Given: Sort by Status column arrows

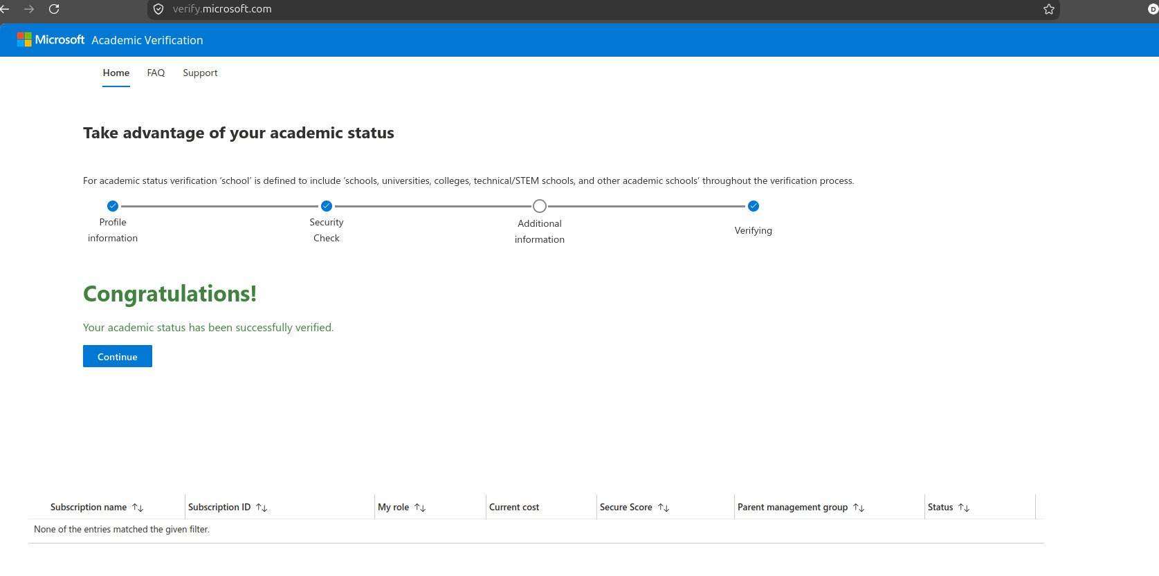Looking at the screenshot, I should click(x=964, y=508).
